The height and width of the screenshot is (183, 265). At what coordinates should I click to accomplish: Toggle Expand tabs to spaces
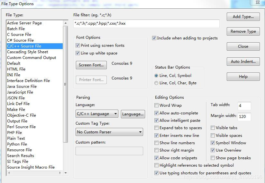pos(157,128)
